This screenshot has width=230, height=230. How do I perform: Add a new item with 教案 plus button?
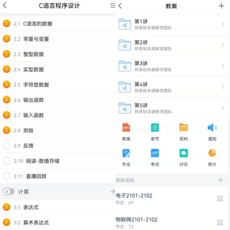(221, 6)
